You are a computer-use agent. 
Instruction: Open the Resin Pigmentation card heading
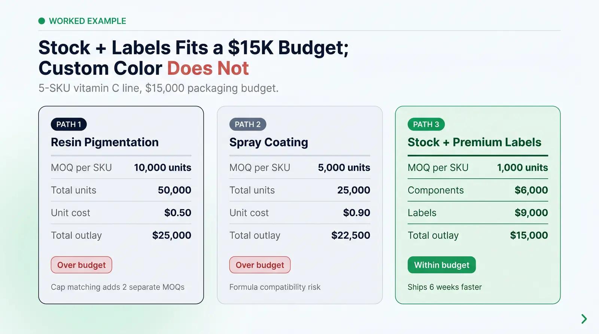(105, 142)
